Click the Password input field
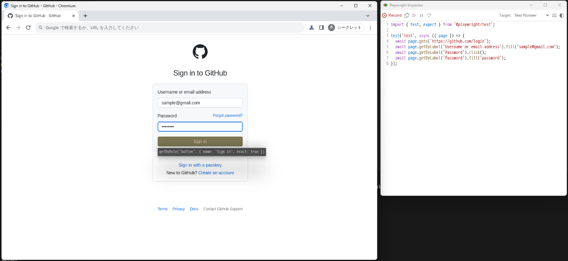Viewport: 568px width, 261px height. click(200, 126)
